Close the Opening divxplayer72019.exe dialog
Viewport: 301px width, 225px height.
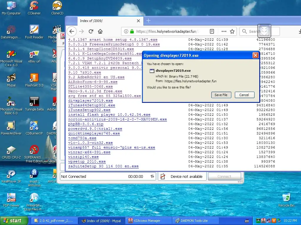[x=255, y=55]
